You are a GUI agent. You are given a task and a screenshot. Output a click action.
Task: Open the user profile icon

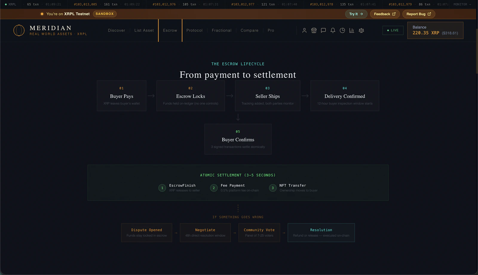[x=304, y=31]
